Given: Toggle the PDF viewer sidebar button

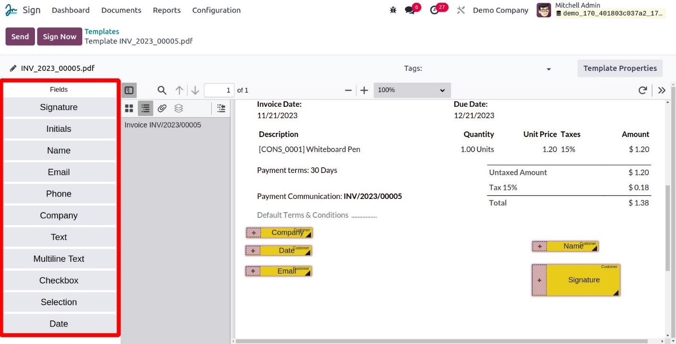Looking at the screenshot, I should [129, 90].
